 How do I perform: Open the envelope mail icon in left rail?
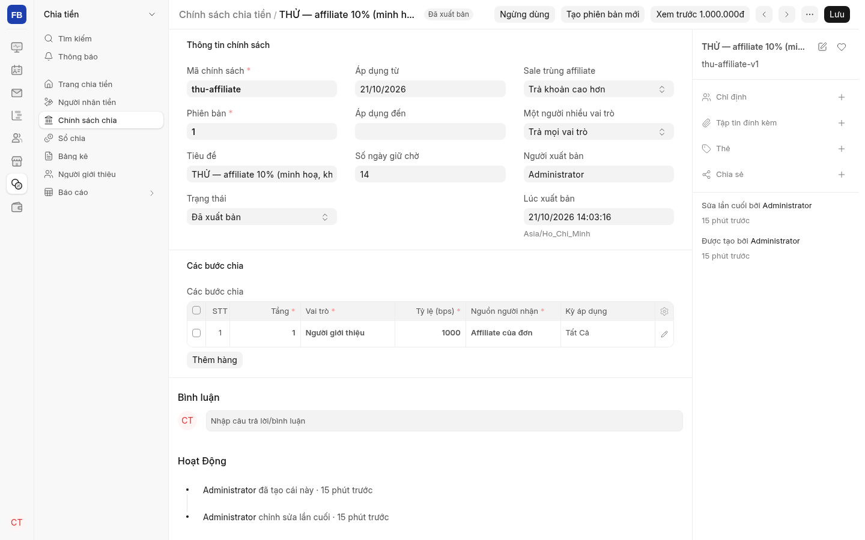tap(17, 93)
